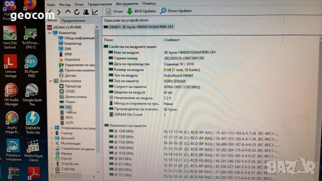Click the Up level arrow in toolbar
The height and width of the screenshot is (181, 322).
coord(68,12)
